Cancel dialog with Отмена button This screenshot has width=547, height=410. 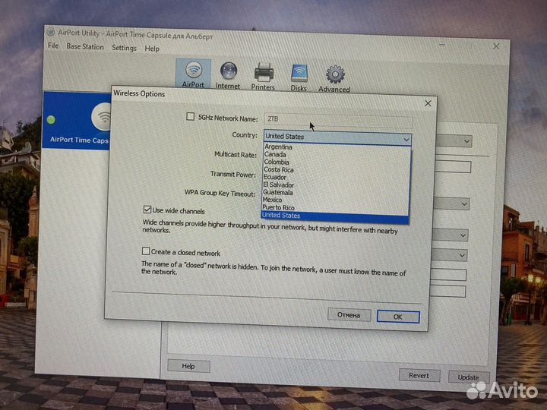coord(349,315)
